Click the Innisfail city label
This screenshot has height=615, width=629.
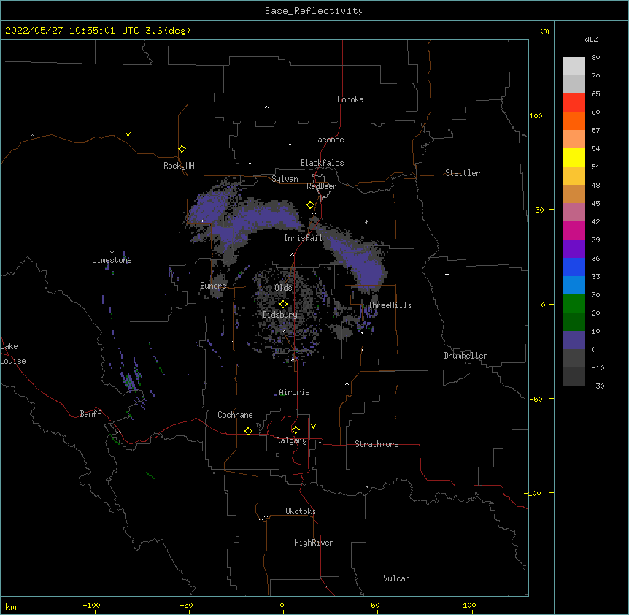tap(303, 238)
